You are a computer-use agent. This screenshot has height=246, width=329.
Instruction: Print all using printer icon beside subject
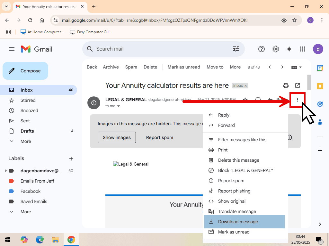[286, 85]
